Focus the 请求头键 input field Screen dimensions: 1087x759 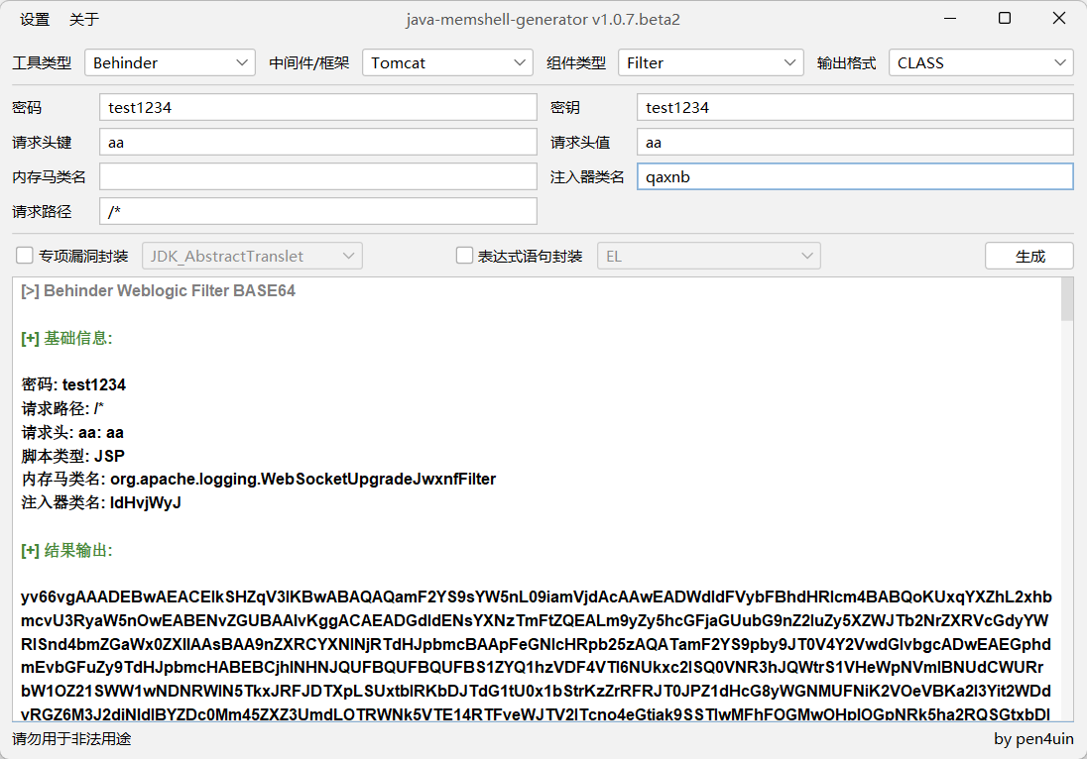pyautogui.click(x=318, y=142)
